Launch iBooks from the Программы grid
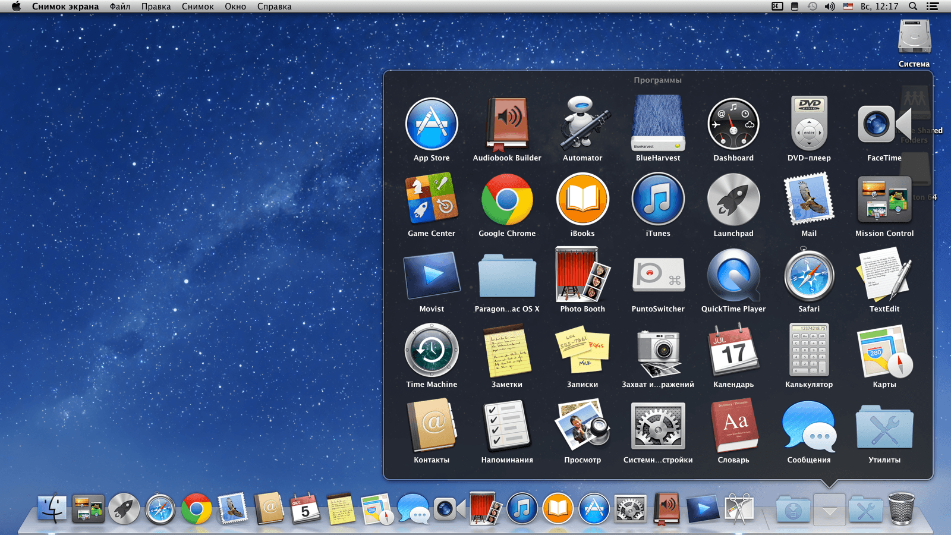Viewport: 951px width, 535px height. 582,200
